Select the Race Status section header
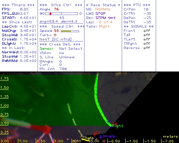Viewport: 179px width, 143px height. 103,5
